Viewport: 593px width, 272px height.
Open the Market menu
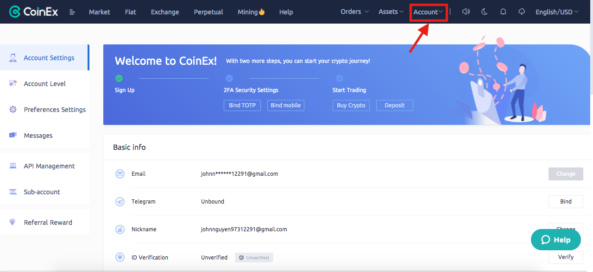click(x=100, y=12)
